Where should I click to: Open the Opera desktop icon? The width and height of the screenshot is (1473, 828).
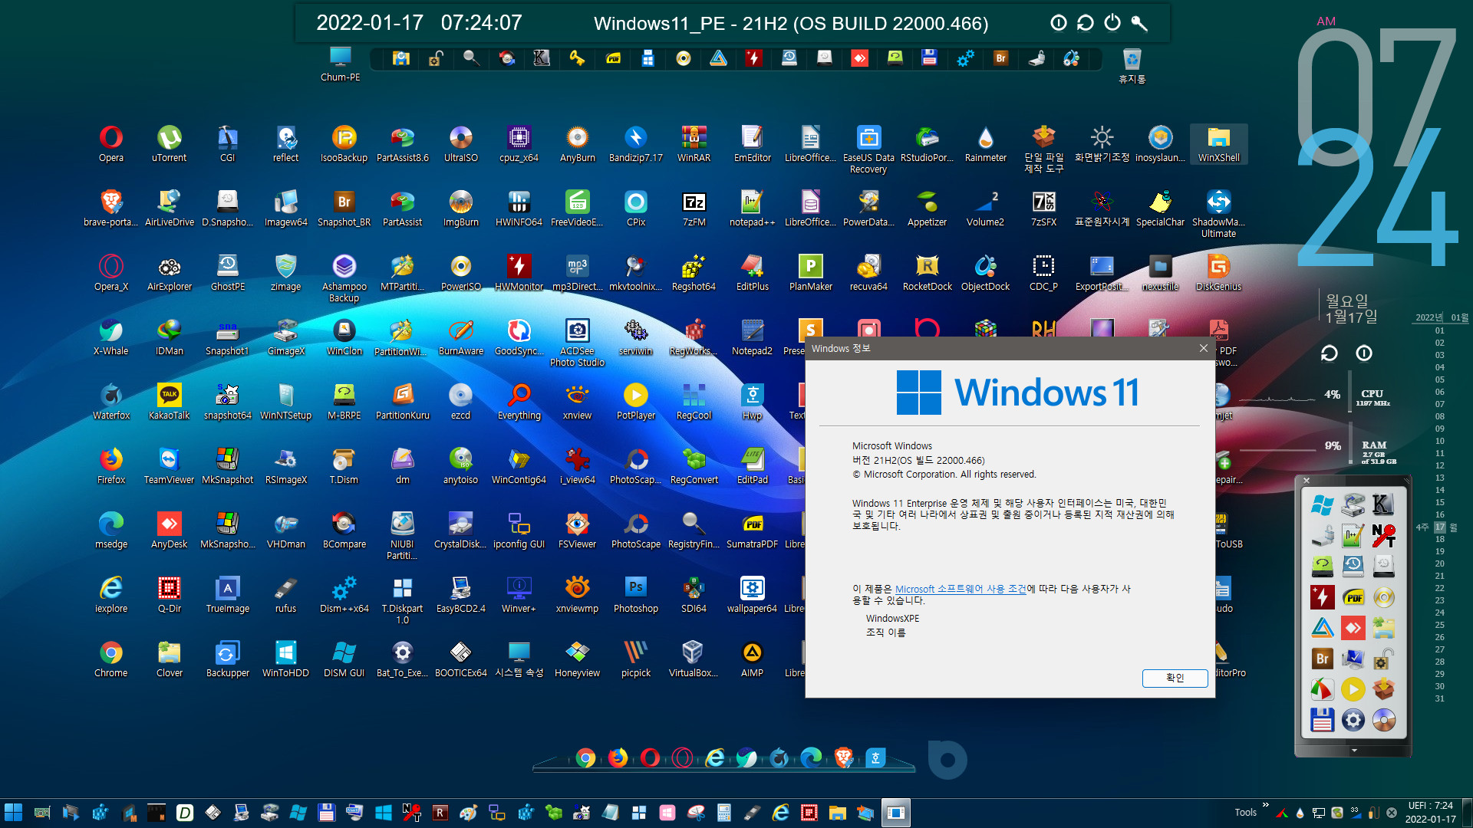click(x=111, y=144)
